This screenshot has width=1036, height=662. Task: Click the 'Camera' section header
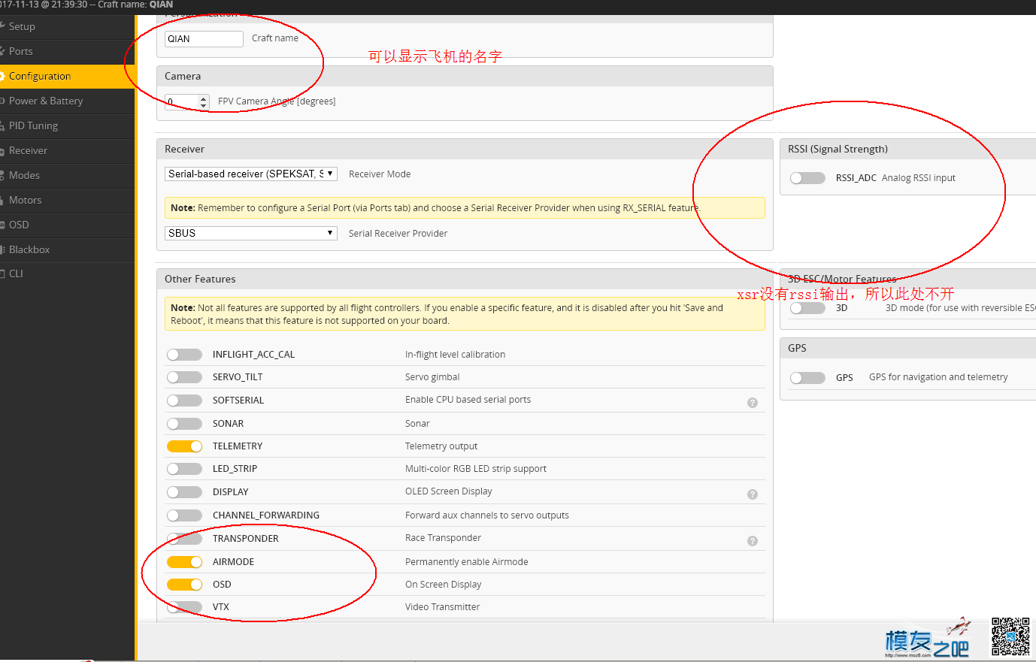[183, 76]
